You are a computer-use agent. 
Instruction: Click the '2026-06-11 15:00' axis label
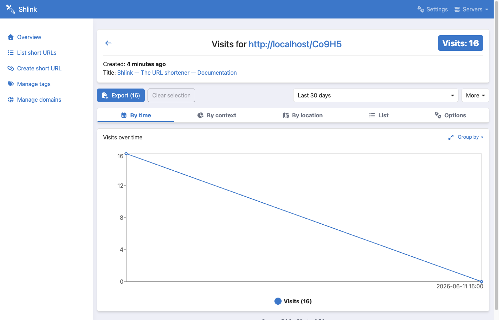point(460,286)
